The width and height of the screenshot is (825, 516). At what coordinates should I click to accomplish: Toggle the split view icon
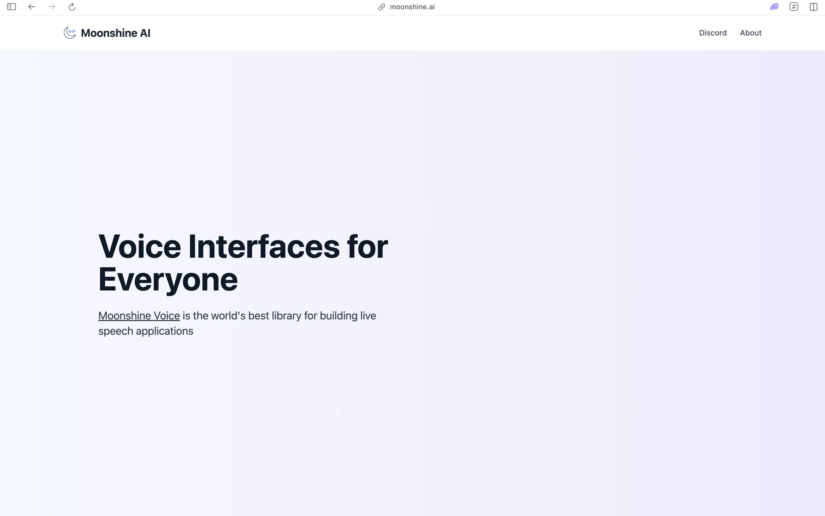coord(814,7)
